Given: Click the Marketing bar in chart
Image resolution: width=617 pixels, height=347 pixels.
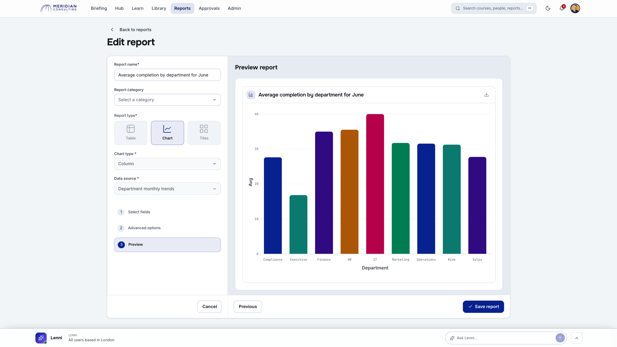Looking at the screenshot, I should (x=400, y=198).
